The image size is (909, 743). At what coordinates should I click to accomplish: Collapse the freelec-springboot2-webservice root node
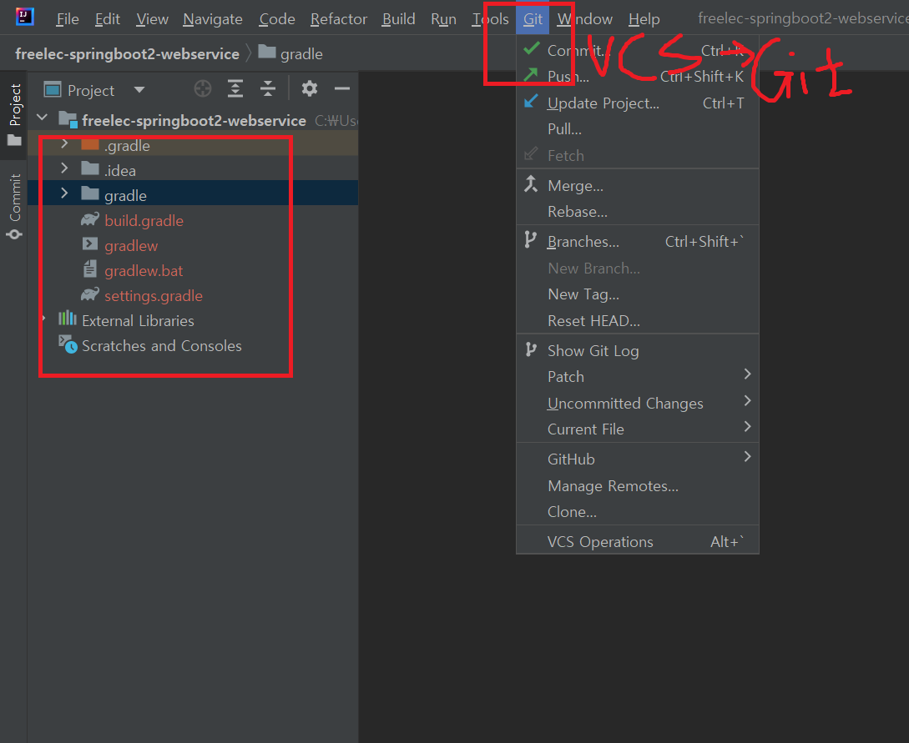43,118
